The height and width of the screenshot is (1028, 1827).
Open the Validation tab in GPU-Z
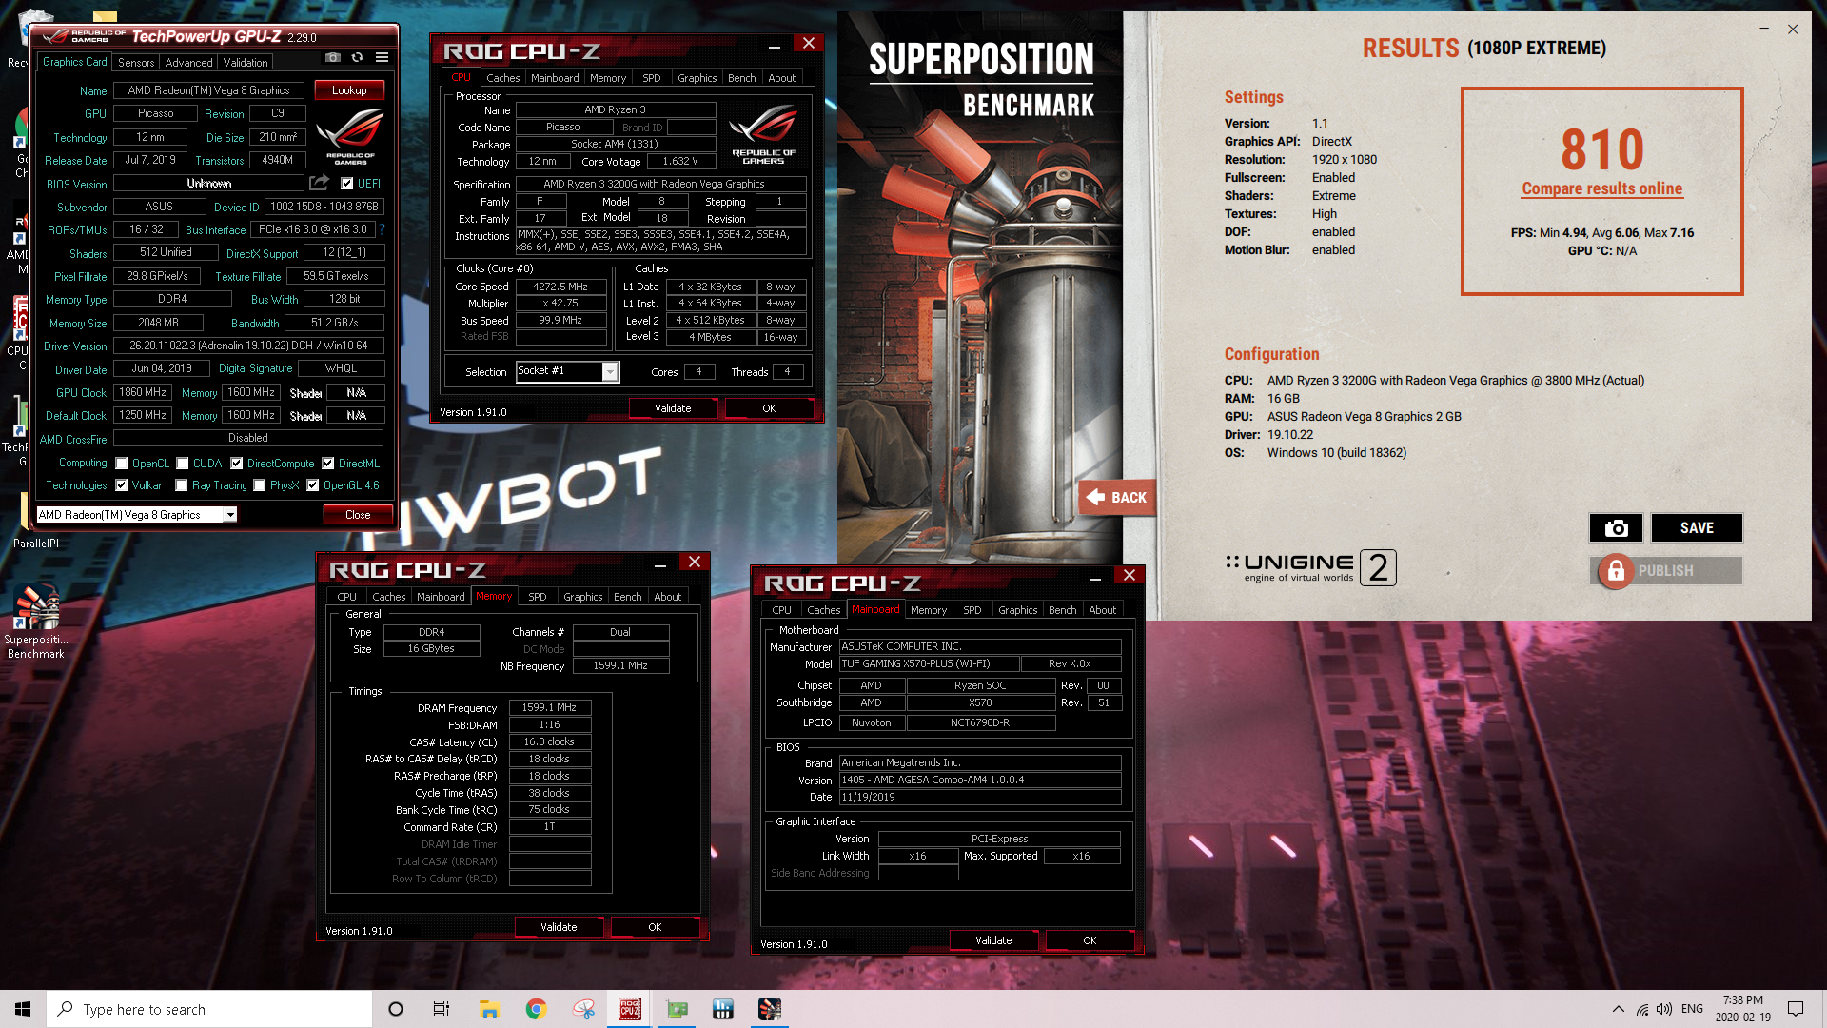coord(246,63)
